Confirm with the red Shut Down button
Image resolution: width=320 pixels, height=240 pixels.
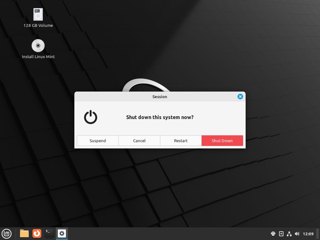[222, 141]
